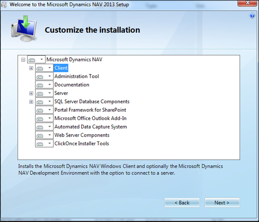Open install option dropdown for Automated Data Capture System
The width and height of the screenshot is (259, 222).
(x=44, y=127)
